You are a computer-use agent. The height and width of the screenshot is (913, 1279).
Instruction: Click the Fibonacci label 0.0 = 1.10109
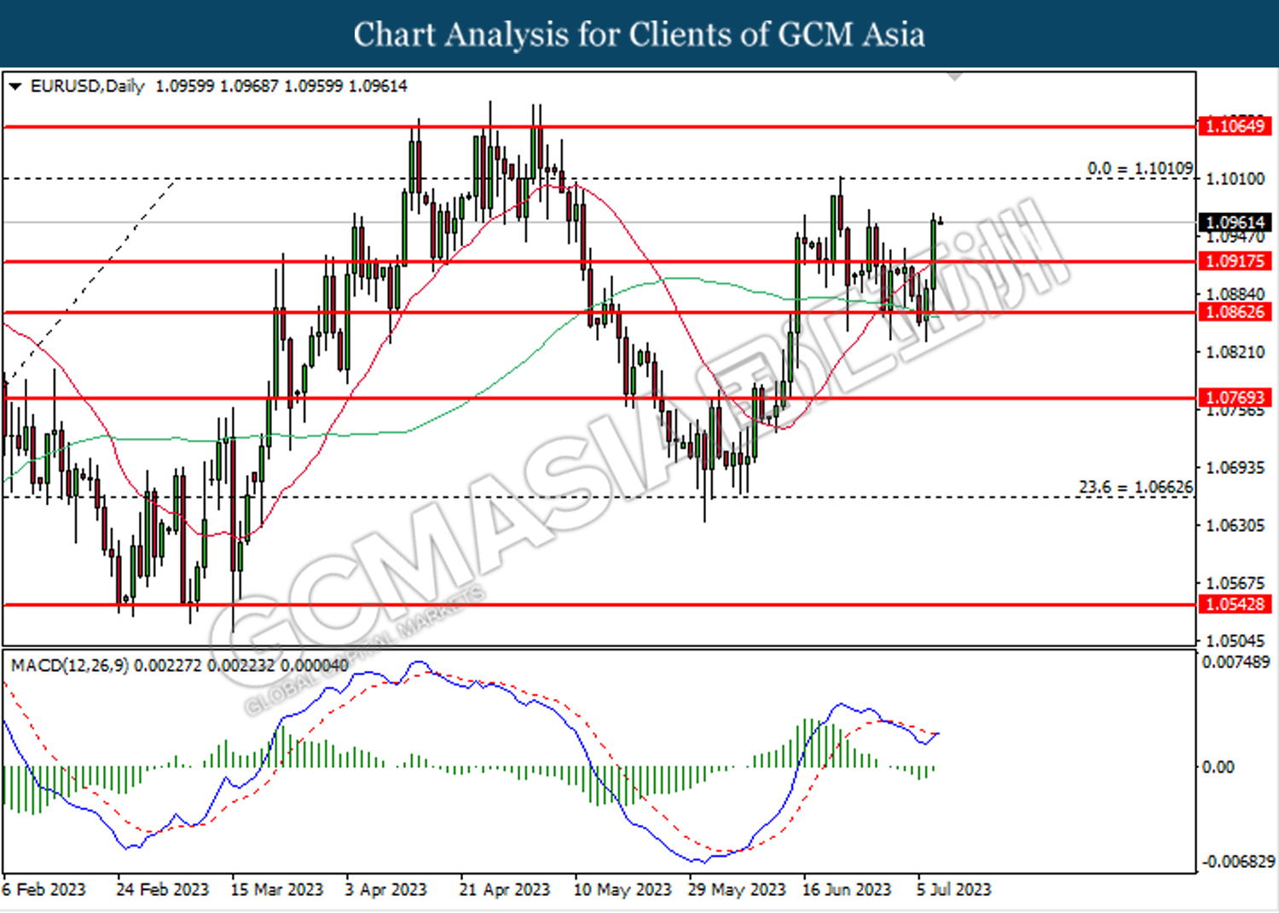tap(1140, 168)
